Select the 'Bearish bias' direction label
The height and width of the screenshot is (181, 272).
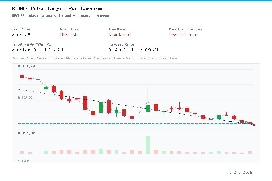coord(184,35)
